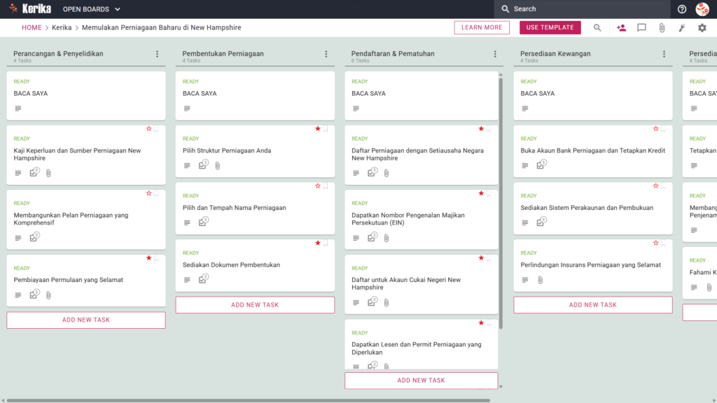717x403 pixels.
Task: Toggle star on Pembiayaan Permulaan card
Action: (148, 258)
